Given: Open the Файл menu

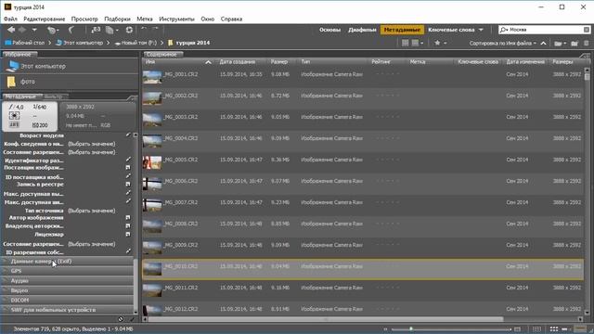Looking at the screenshot, I should tap(10, 19).
